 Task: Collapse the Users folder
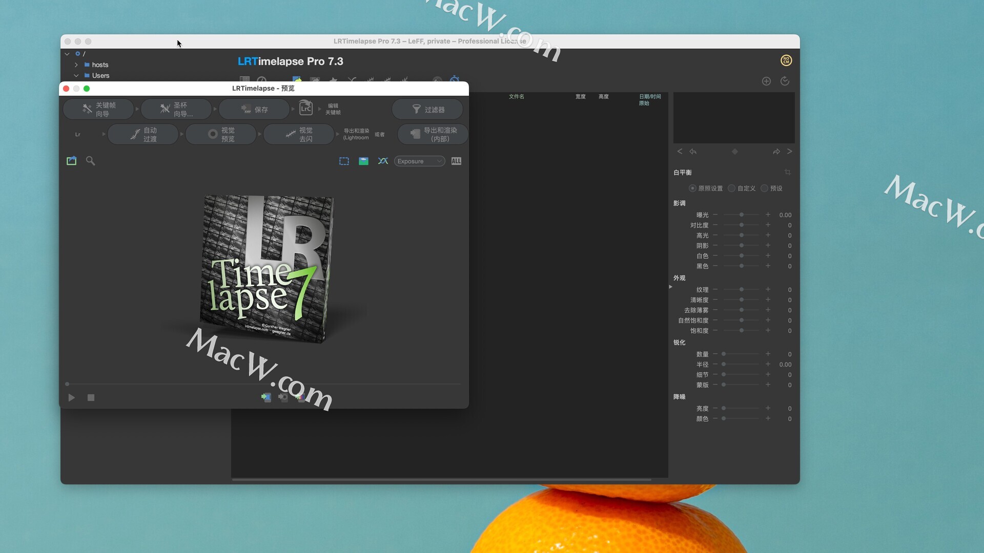(x=76, y=76)
